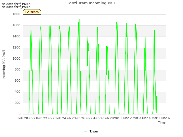
Task: Click the first 'No data for f_PARin' message
Action: click(x=16, y=4)
